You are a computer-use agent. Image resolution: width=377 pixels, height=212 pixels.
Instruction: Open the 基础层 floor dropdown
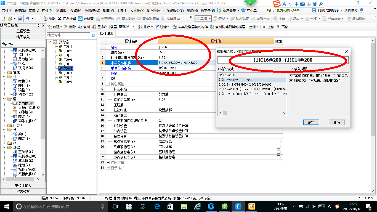134,27
